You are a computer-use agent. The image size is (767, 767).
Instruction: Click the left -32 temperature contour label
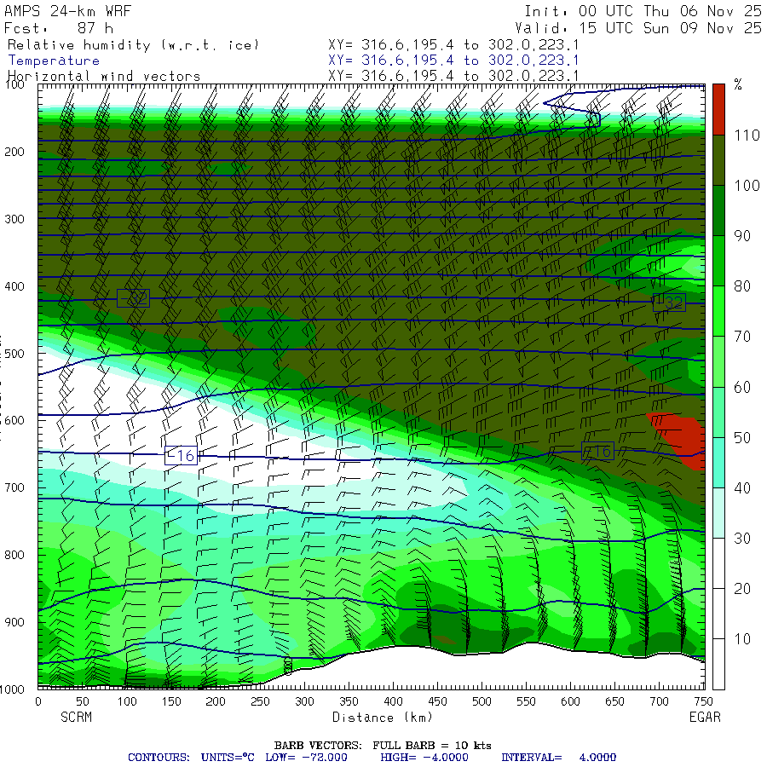pos(133,298)
